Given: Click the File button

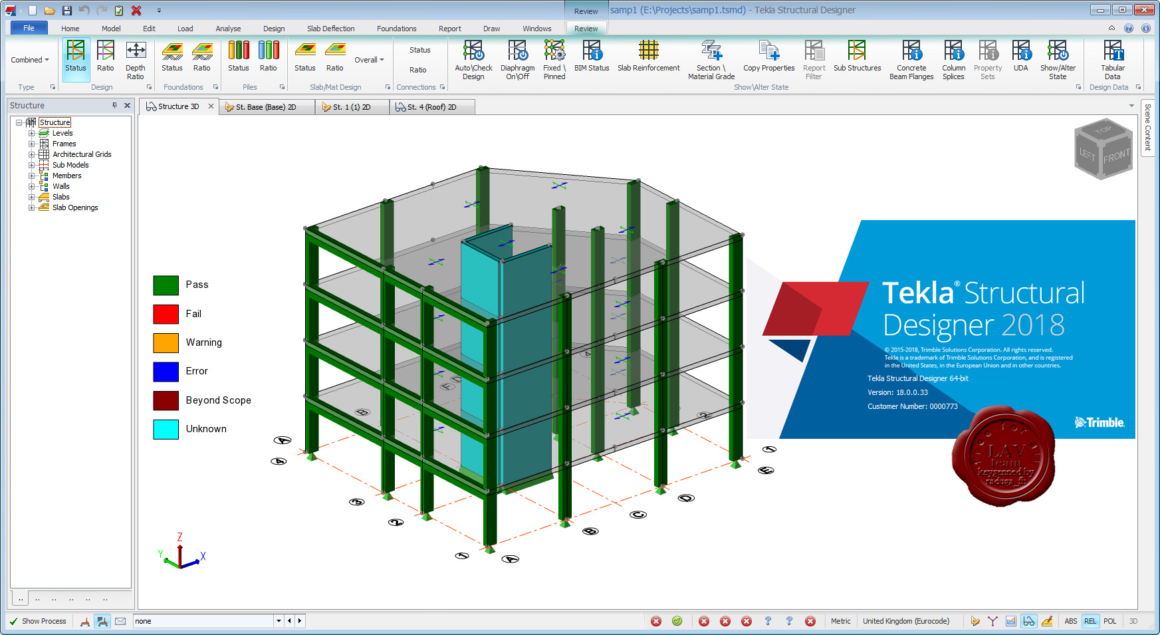Looking at the screenshot, I should (29, 28).
